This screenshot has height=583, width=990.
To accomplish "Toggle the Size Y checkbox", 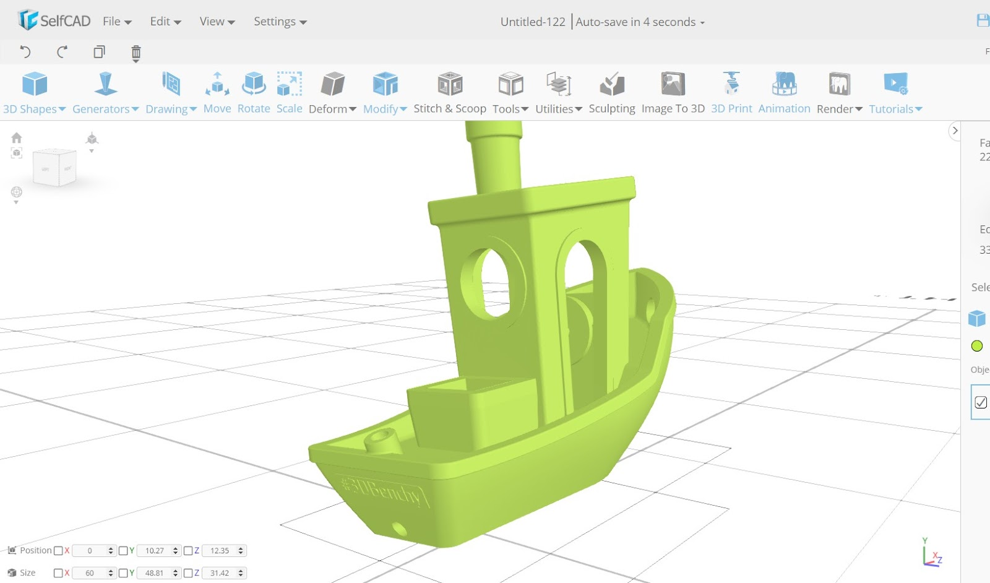I will tap(123, 573).
